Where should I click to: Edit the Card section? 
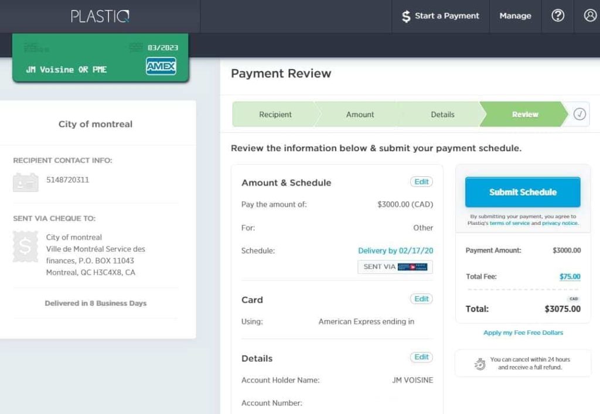[421, 299]
